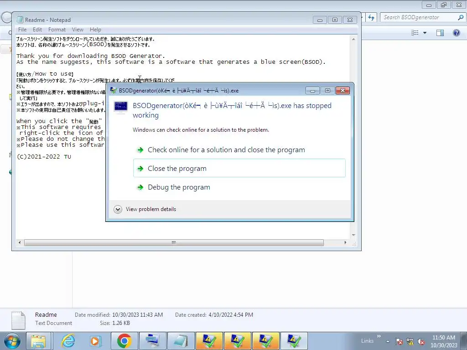Screen dimensions: 467x350
Task: Switch to Notepad taskbar button
Action: click(181, 341)
